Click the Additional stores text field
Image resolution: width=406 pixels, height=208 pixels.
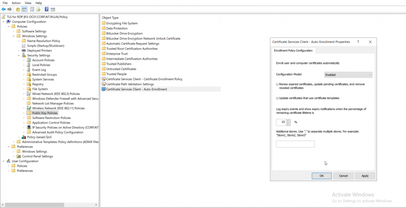(x=295, y=144)
